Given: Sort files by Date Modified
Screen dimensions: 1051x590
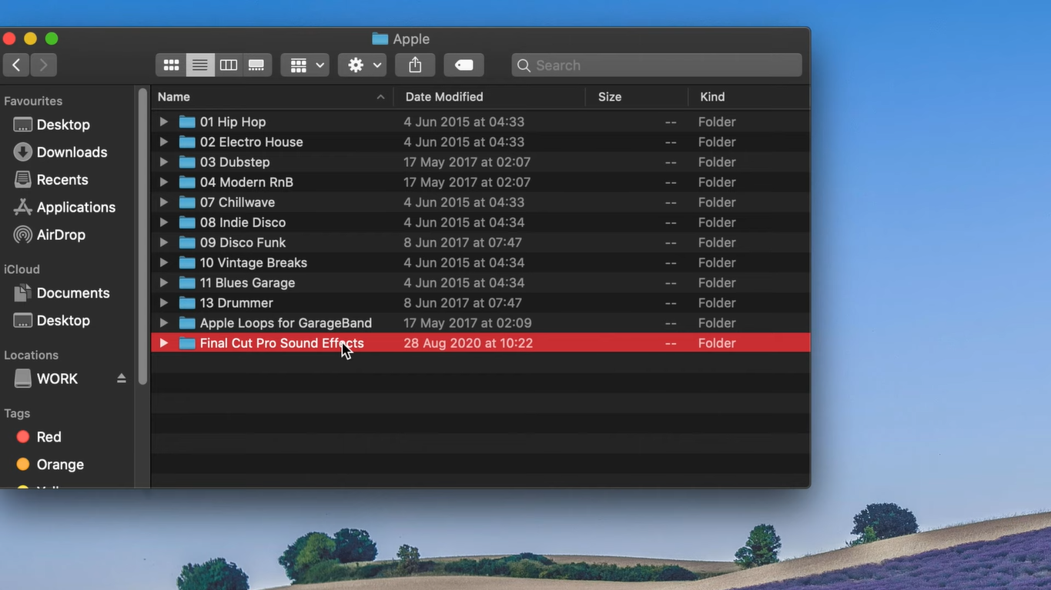Looking at the screenshot, I should pos(444,96).
